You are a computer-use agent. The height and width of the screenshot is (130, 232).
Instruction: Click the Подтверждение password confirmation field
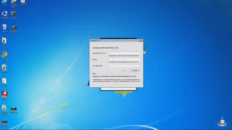[124, 66]
